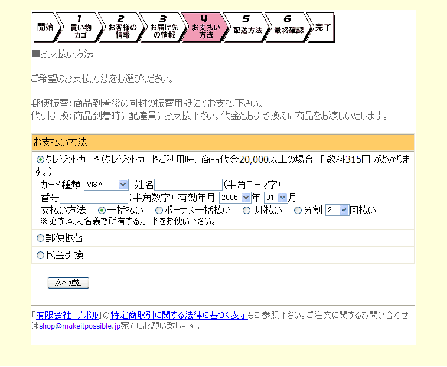The height and width of the screenshot is (367, 447).
Task: Click the 番号 card number field
Action: click(94, 198)
